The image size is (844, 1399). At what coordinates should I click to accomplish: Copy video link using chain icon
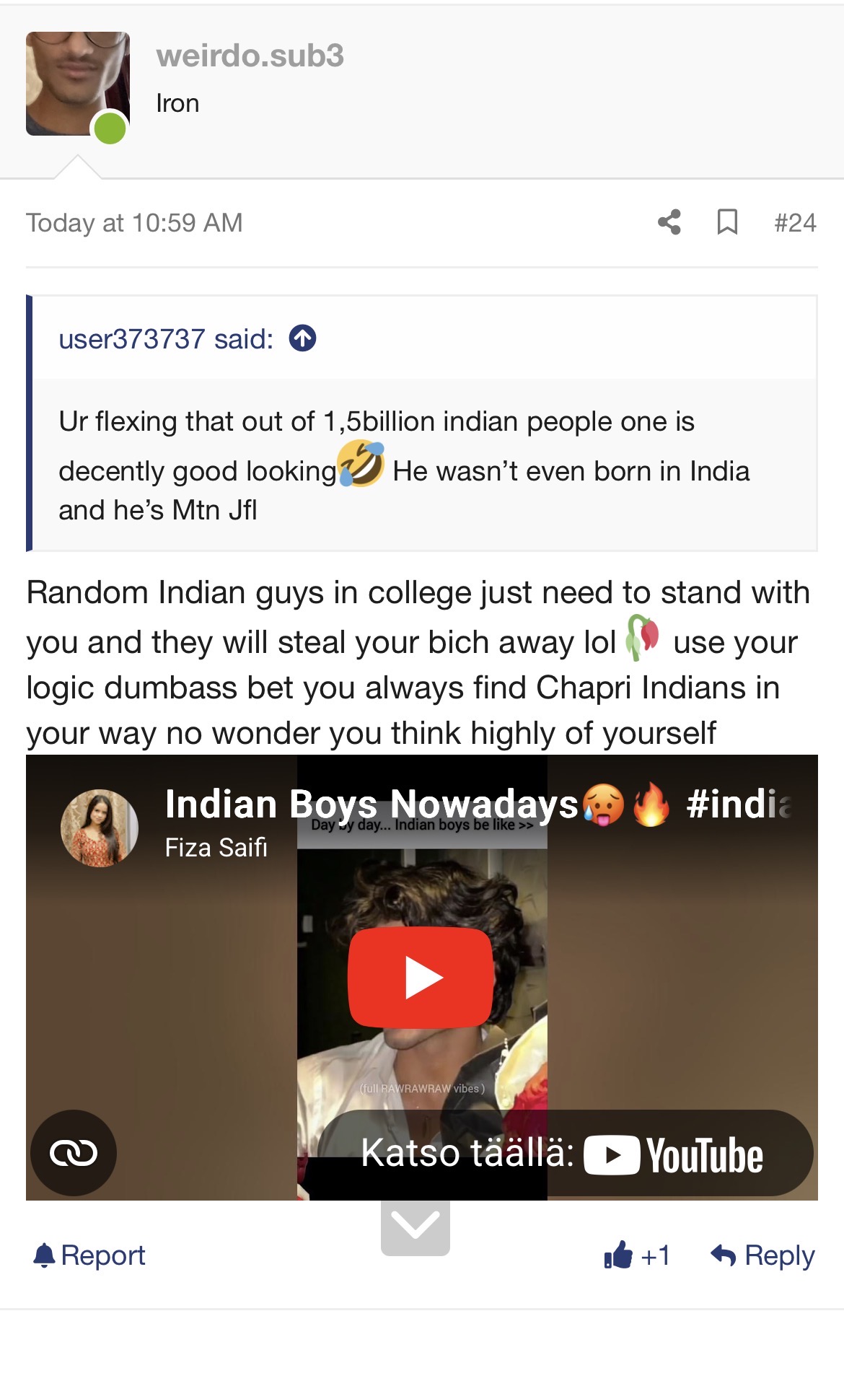73,1152
